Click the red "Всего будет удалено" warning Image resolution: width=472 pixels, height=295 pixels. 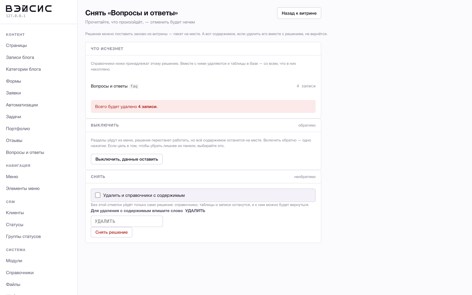203,106
